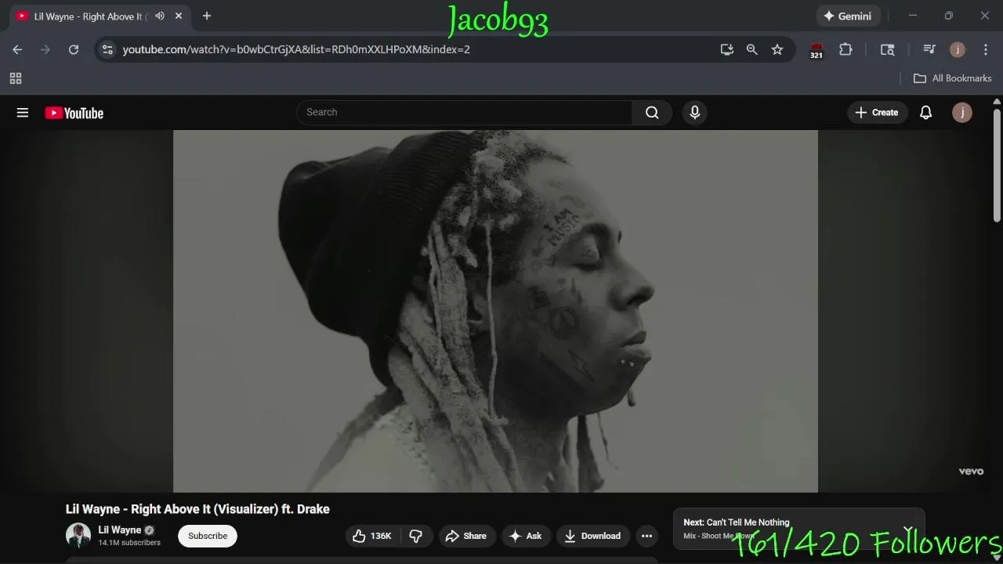This screenshot has height=564, width=1003.
Task: Open All Bookmarks folder
Action: point(952,78)
